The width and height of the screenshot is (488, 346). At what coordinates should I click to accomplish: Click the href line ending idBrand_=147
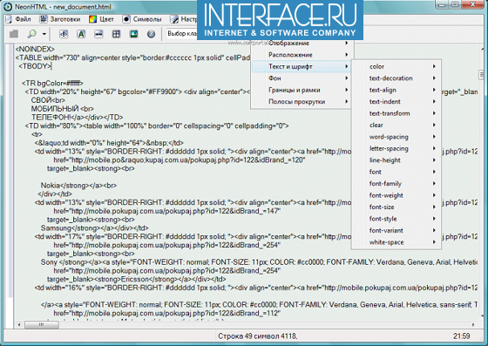click(167, 211)
